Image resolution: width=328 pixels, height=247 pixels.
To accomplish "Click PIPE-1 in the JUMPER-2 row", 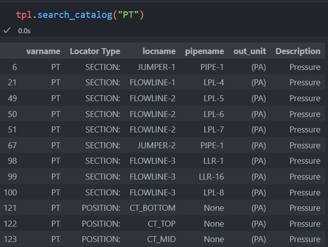I will tap(212, 145).
